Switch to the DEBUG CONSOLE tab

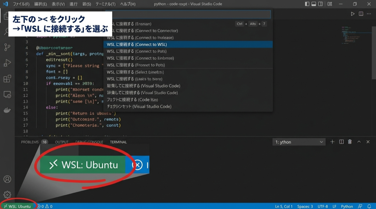click(89, 142)
